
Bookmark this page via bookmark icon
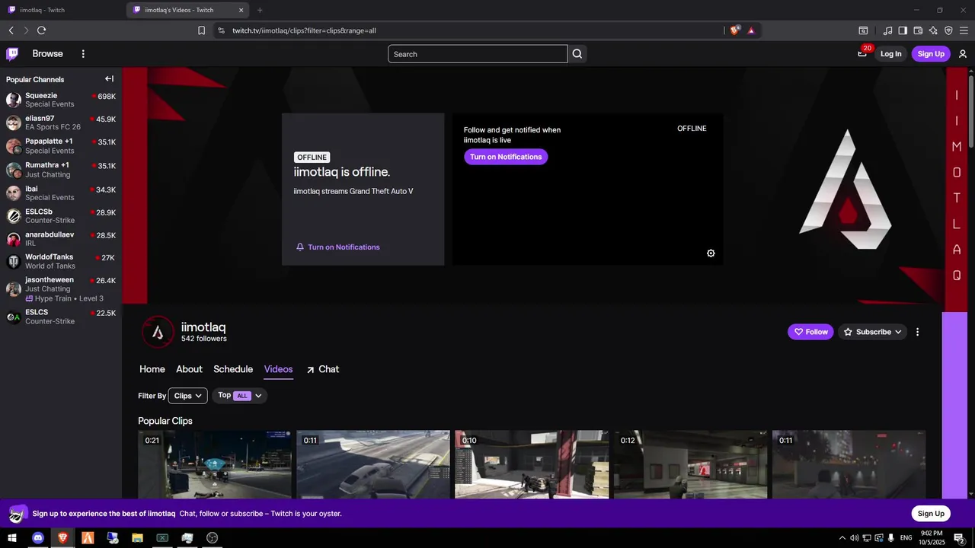(x=201, y=30)
